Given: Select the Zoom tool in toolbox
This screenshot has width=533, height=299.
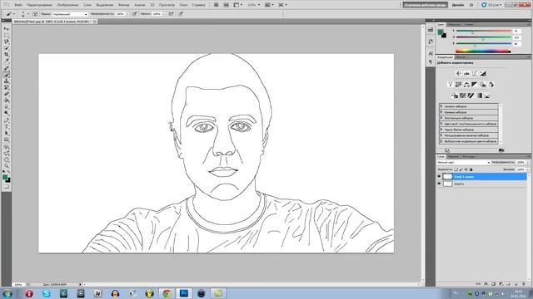Looking at the screenshot, I should 7,166.
